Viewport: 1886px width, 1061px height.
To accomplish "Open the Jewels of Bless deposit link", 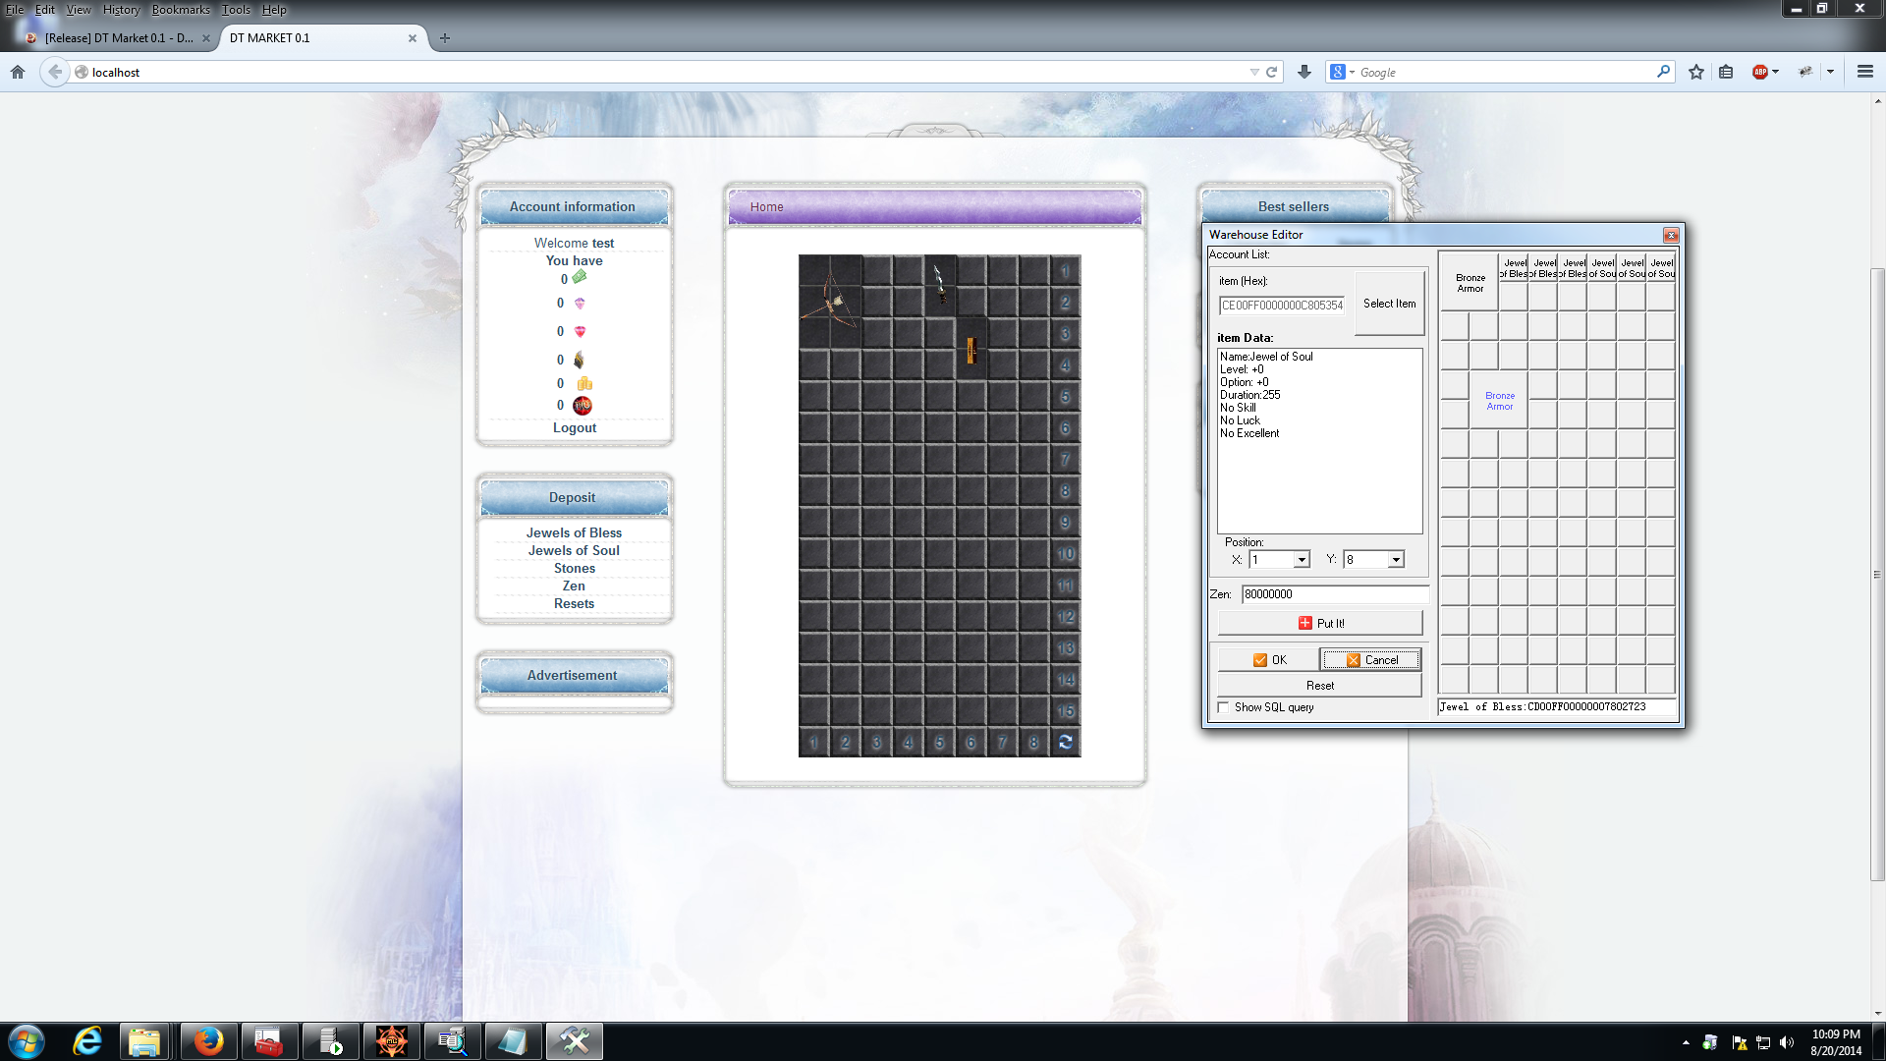I will coord(574,533).
